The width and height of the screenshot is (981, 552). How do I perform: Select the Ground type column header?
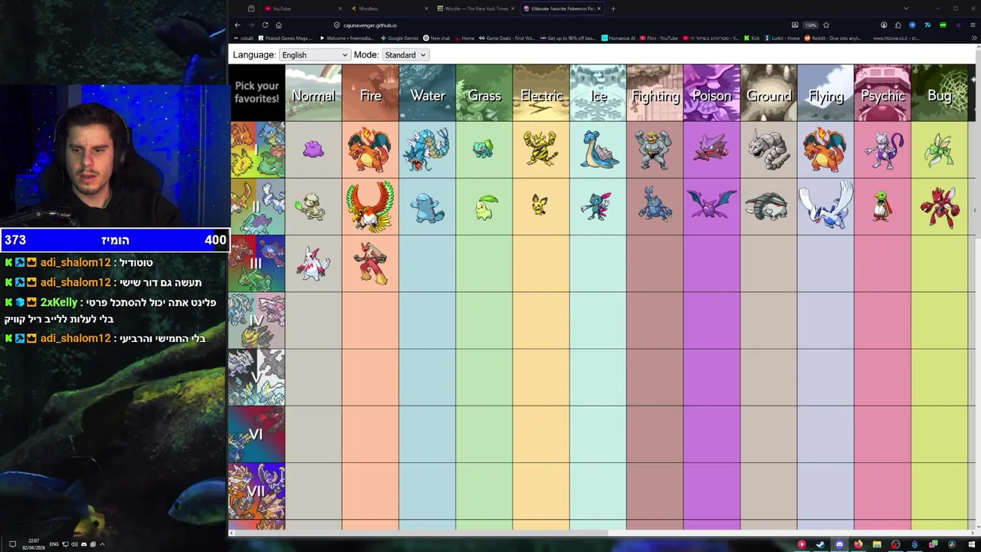click(769, 94)
